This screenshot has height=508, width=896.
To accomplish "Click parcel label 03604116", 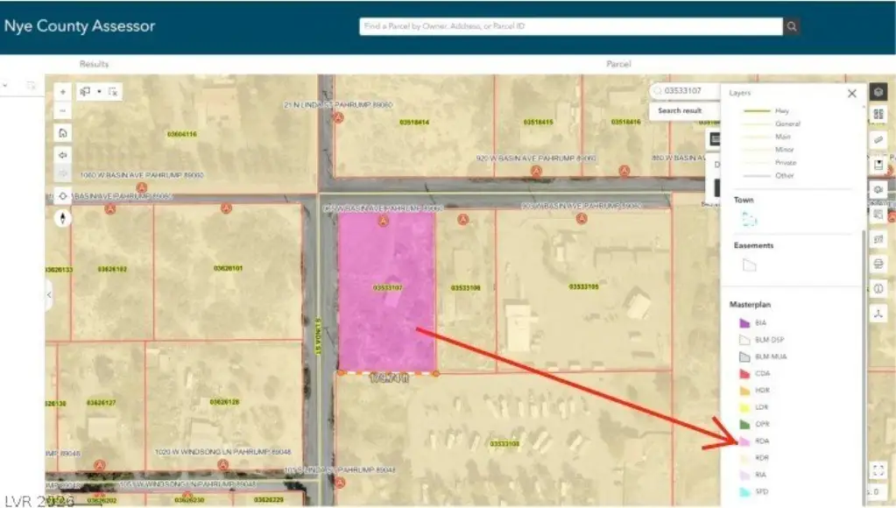I will pos(181,134).
